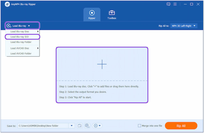Click the Toolbox briefcase icon

(x=112, y=13)
